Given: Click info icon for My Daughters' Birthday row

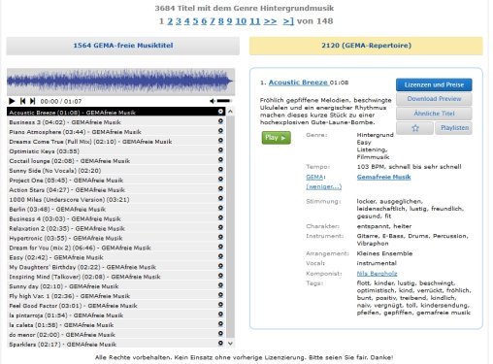Looking at the screenshot, I should [220, 266].
